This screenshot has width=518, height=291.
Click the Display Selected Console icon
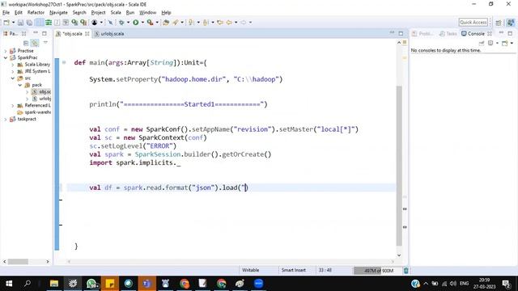click(x=490, y=43)
